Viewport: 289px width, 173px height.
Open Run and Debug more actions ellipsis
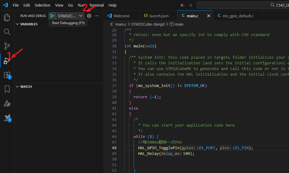point(97,16)
